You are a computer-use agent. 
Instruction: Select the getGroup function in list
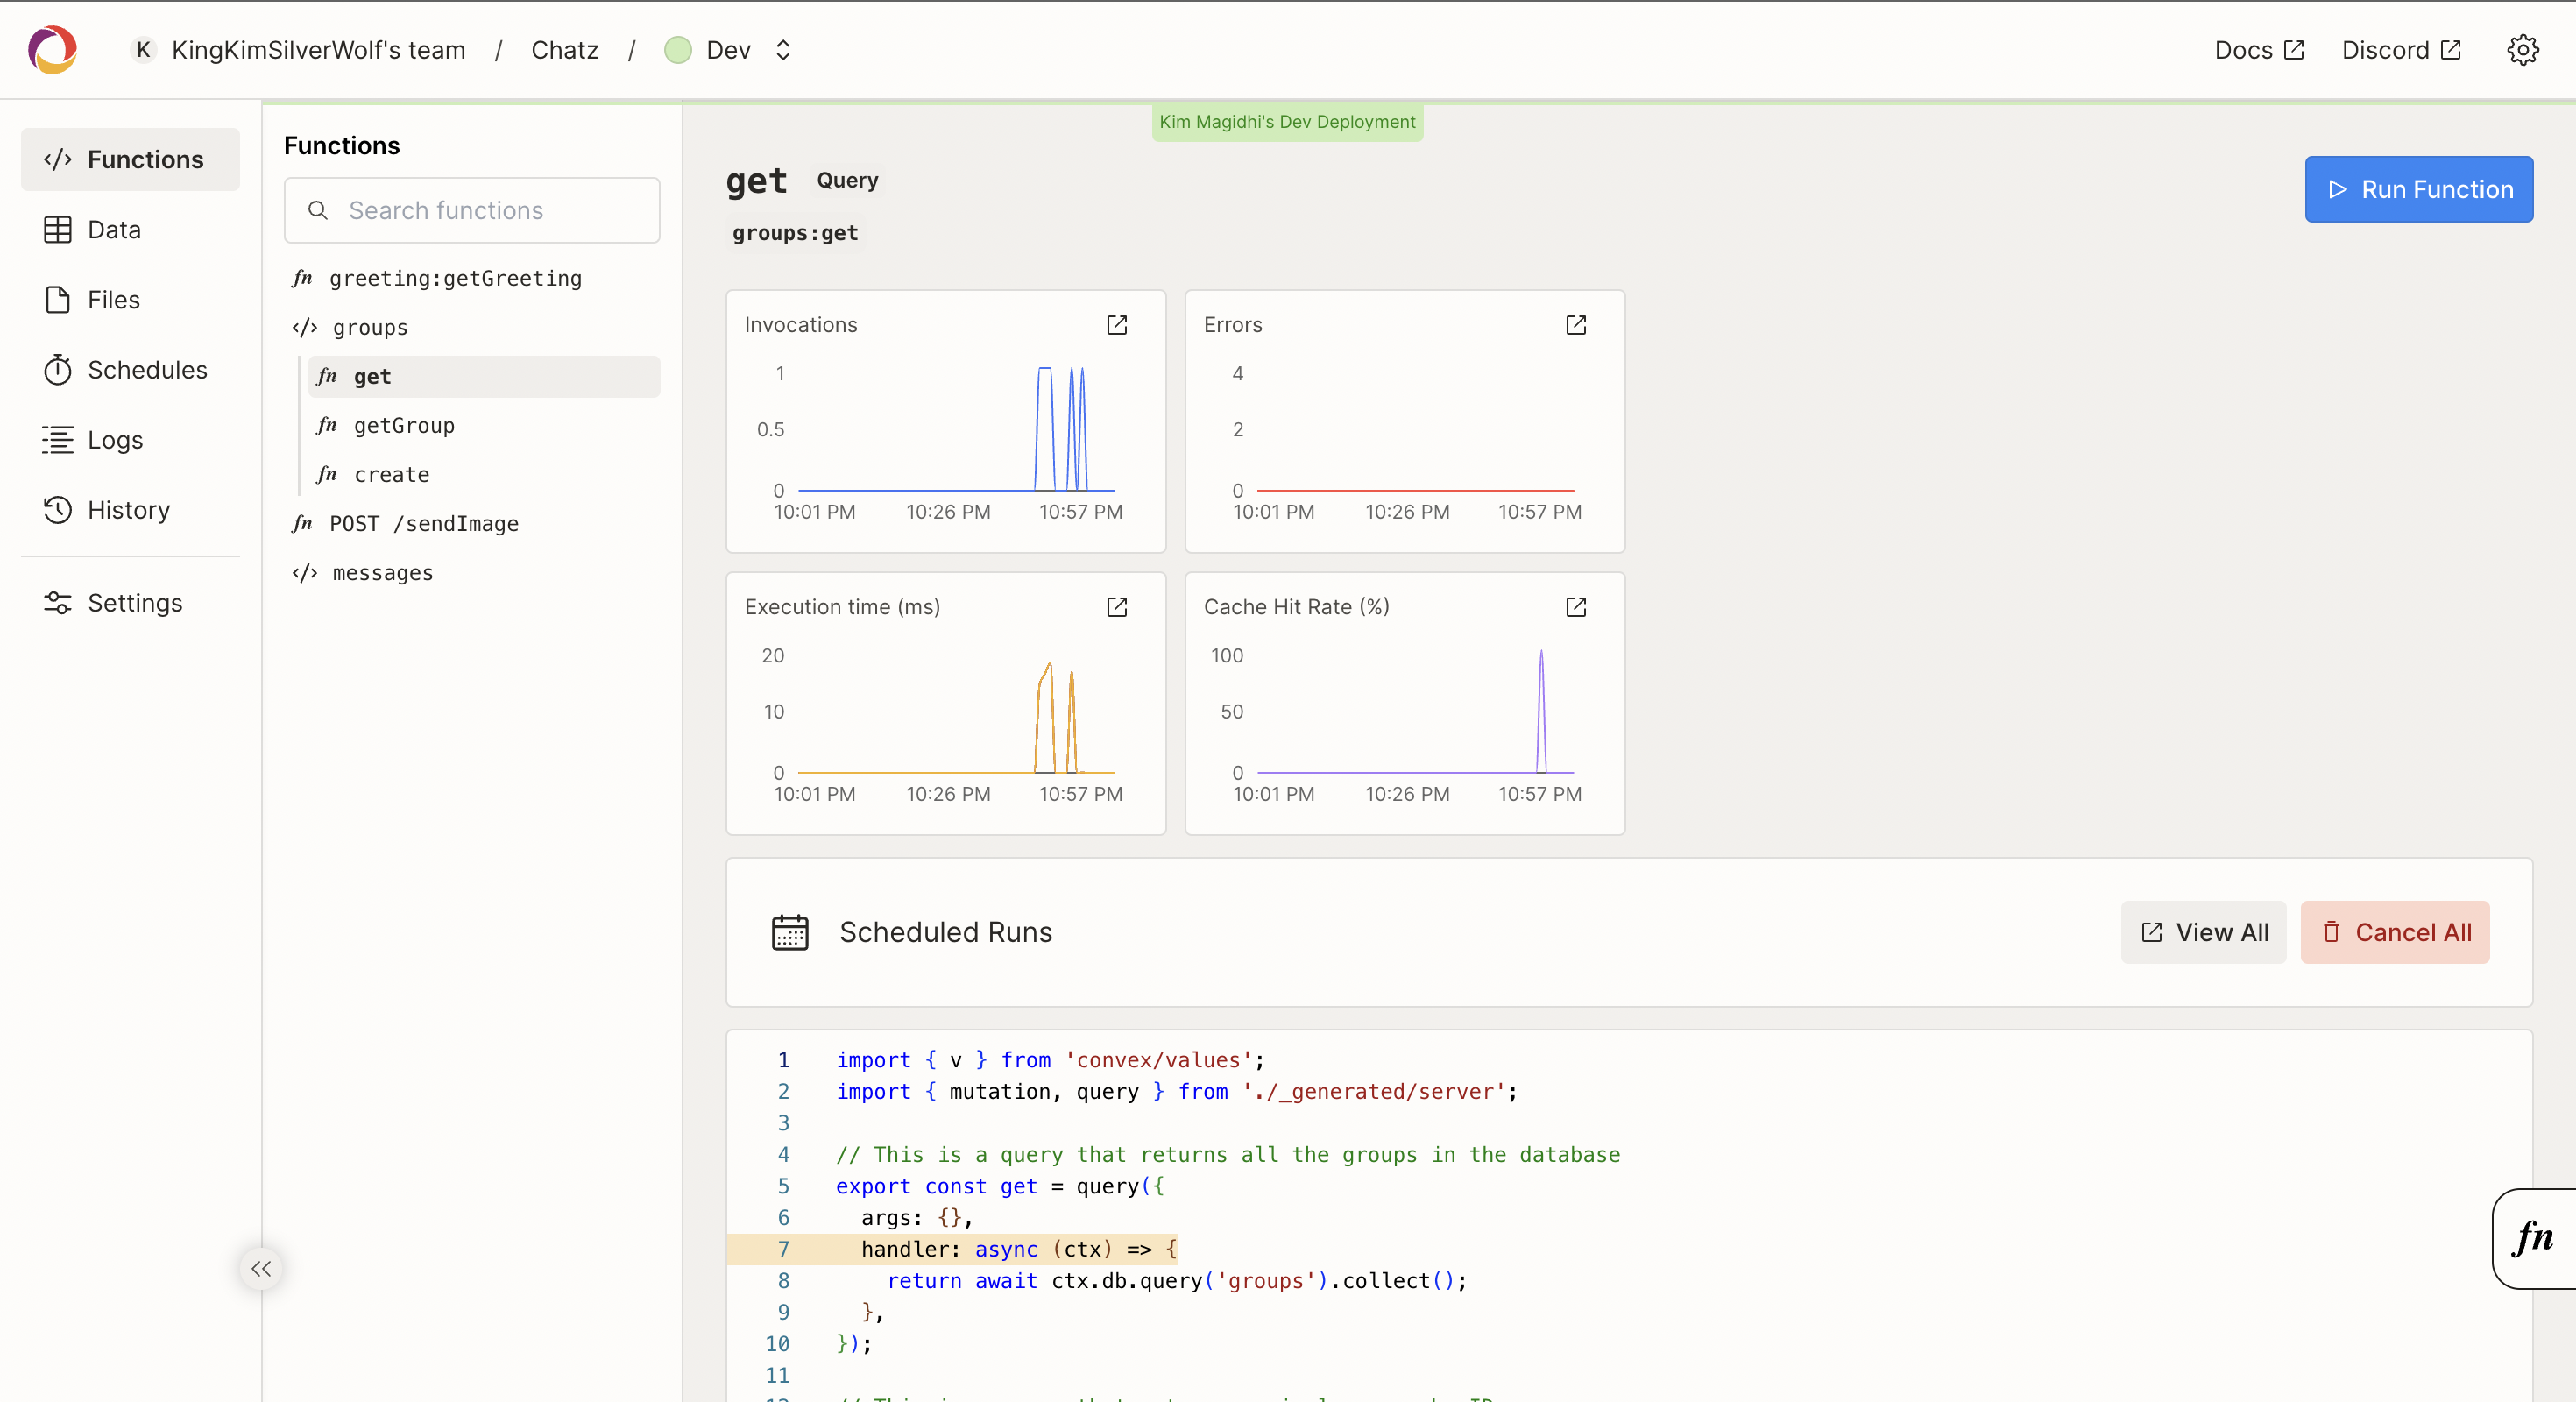pos(403,426)
